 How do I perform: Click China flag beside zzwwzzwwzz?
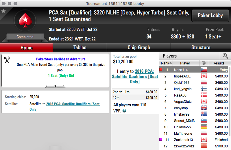point(204,146)
